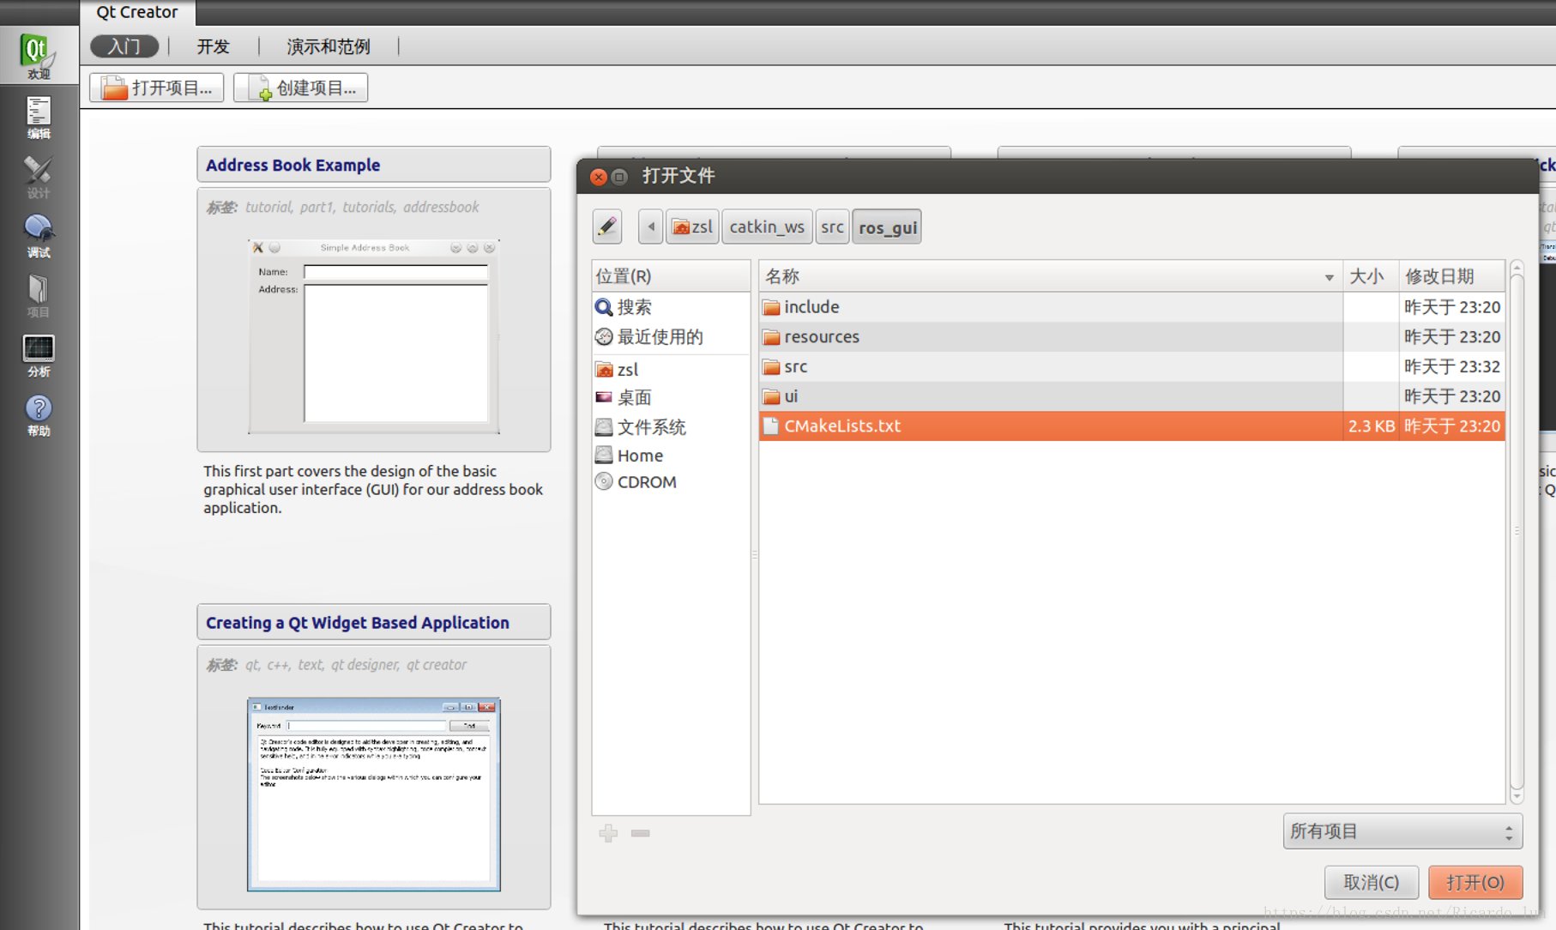Click the tutorials tag
Screen dimensions: 1556x930
pyautogui.click(x=368, y=207)
